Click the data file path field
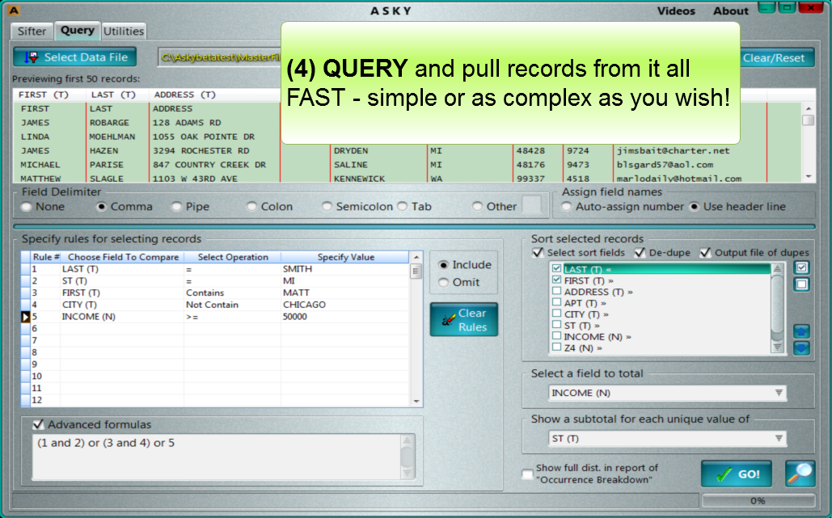The image size is (832, 518). tap(220, 57)
